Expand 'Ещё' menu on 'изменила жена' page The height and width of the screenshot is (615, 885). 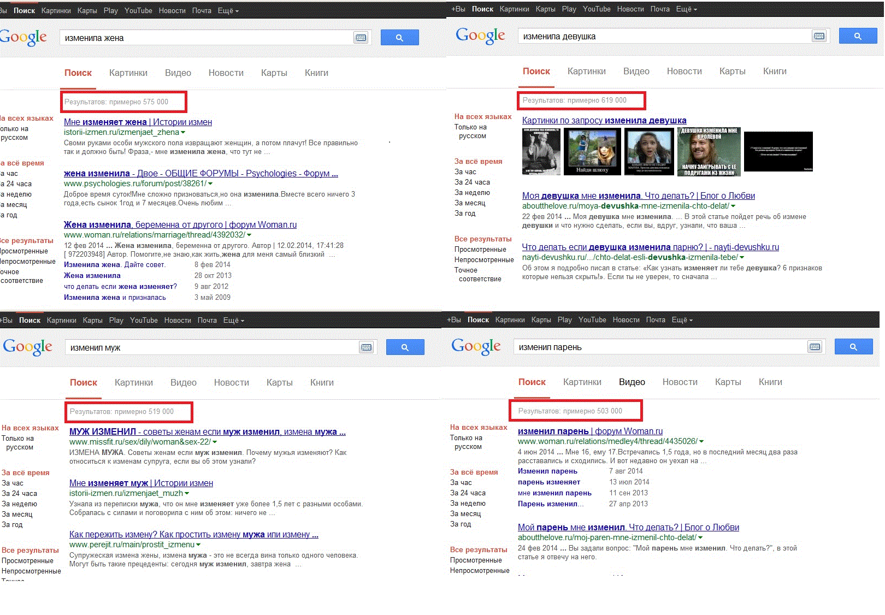(x=228, y=10)
